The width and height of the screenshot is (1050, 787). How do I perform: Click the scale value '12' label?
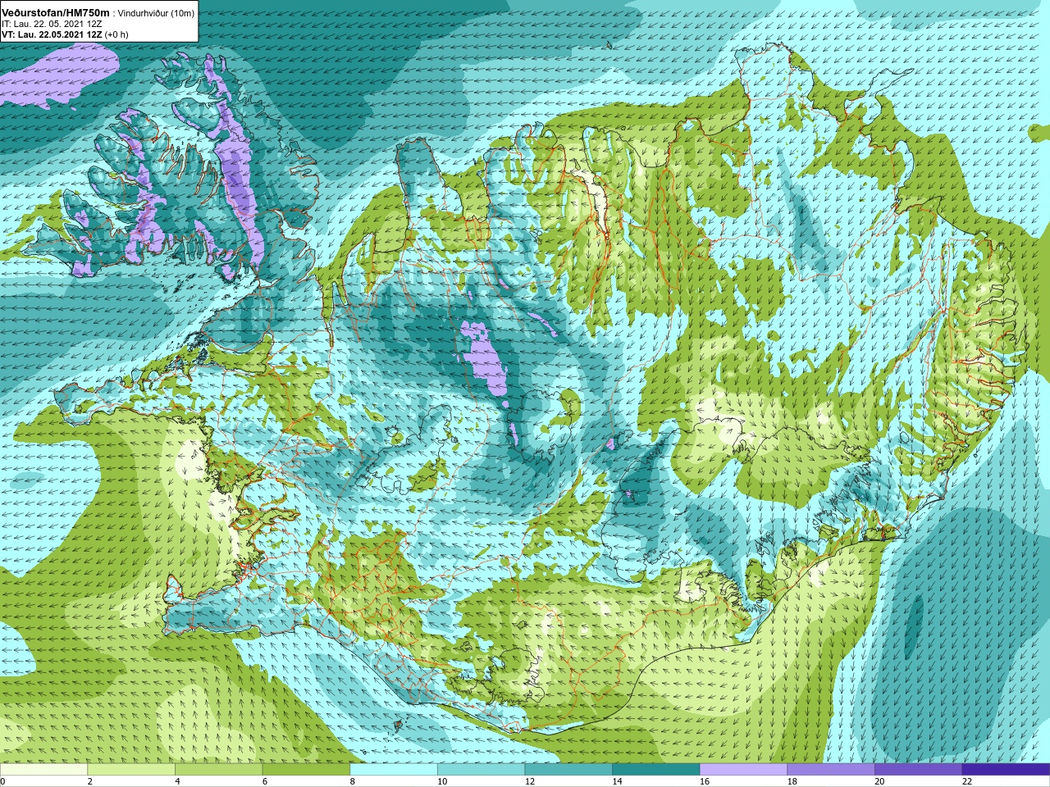point(530,782)
